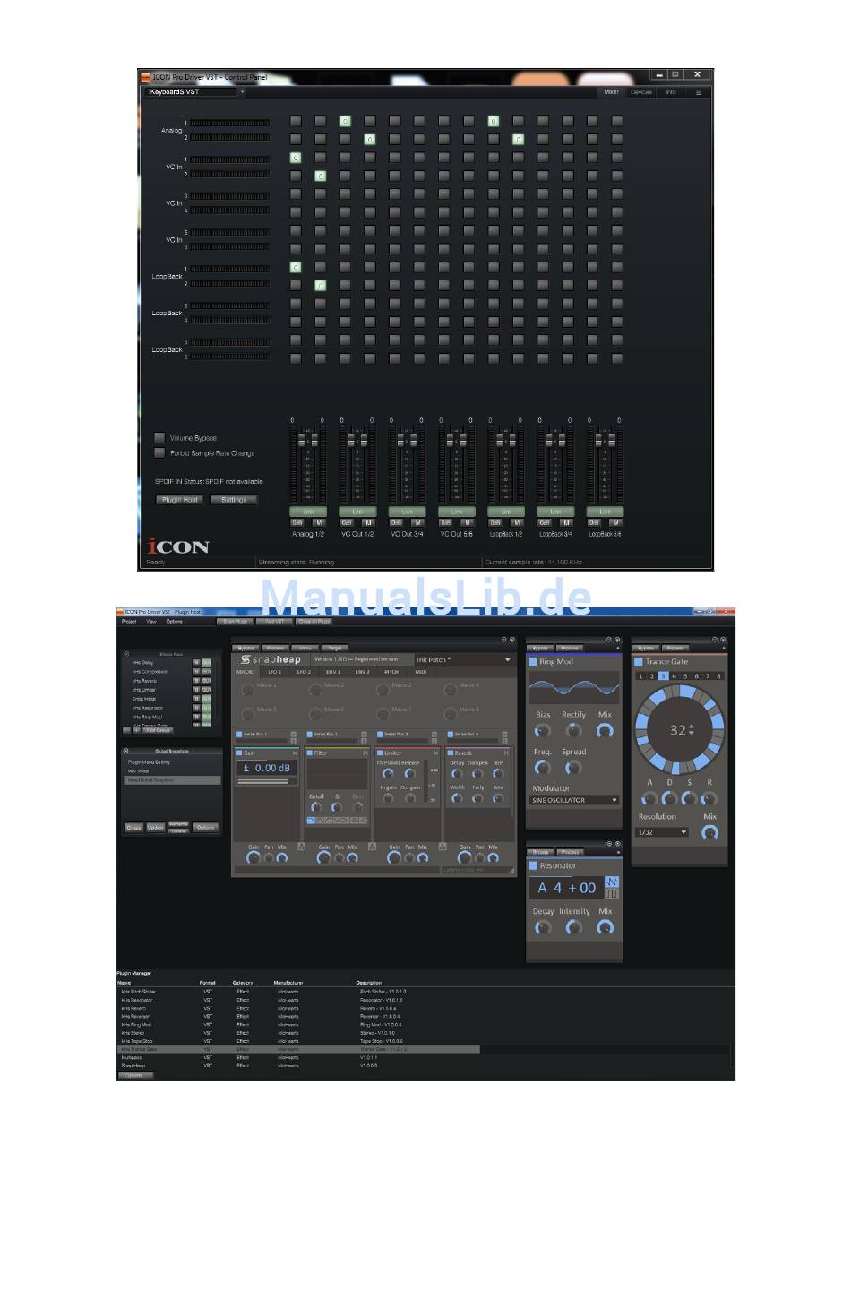The image size is (851, 1290).
Task: Remove the Gain module with its X icon
Action: pos(295,753)
